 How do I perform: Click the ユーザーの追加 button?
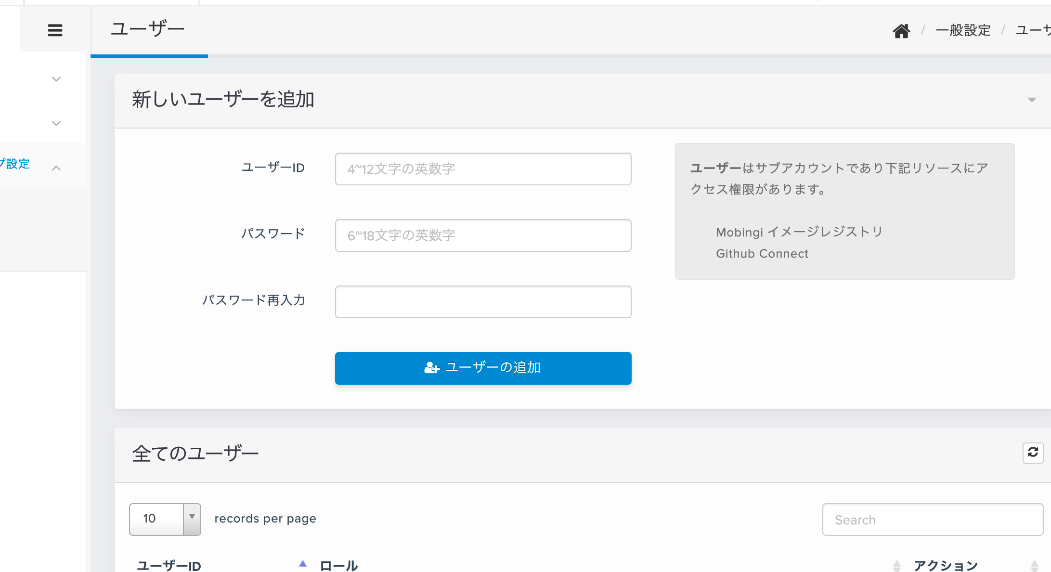[483, 368]
